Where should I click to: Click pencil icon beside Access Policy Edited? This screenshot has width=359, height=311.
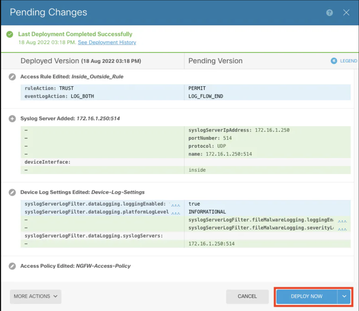tap(12, 266)
